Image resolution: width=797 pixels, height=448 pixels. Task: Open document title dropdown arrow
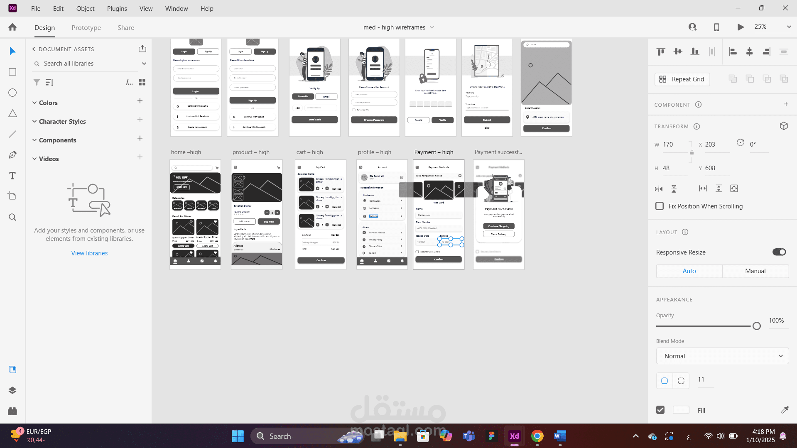[432, 27]
